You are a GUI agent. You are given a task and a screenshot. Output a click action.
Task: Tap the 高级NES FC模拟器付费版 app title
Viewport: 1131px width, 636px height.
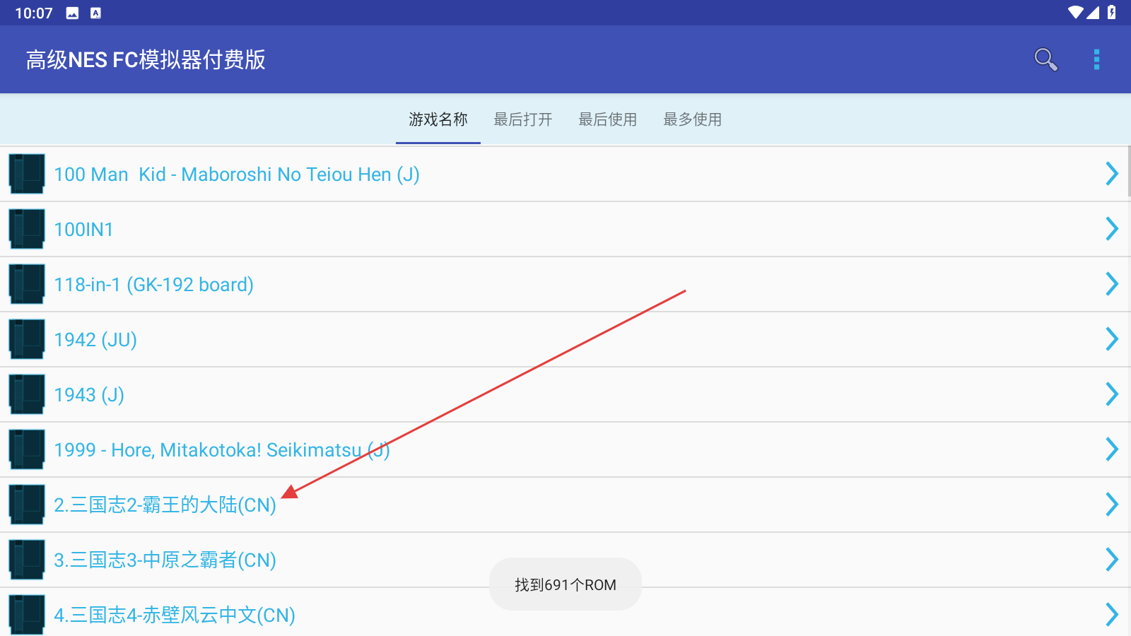(x=146, y=59)
